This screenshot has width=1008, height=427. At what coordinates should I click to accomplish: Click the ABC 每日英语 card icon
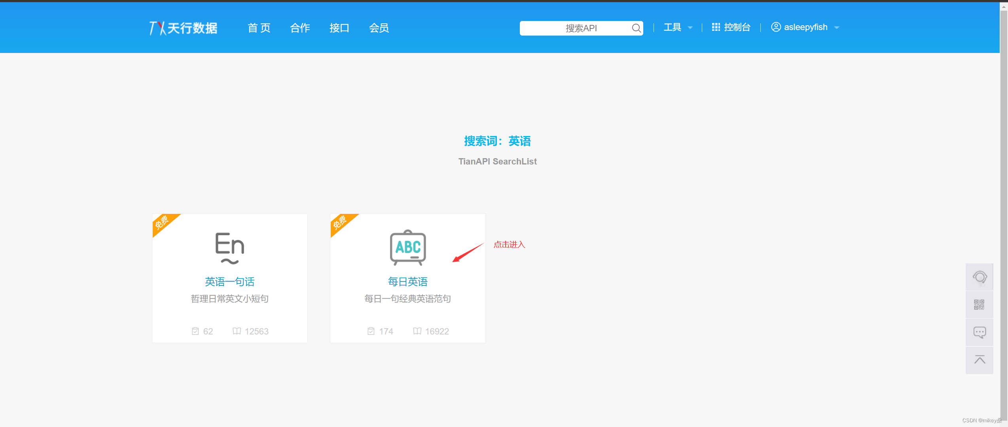pos(407,248)
